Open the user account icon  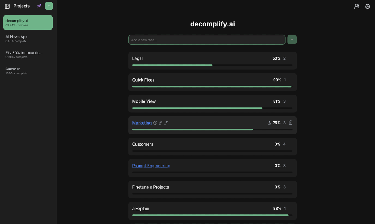coord(357,6)
